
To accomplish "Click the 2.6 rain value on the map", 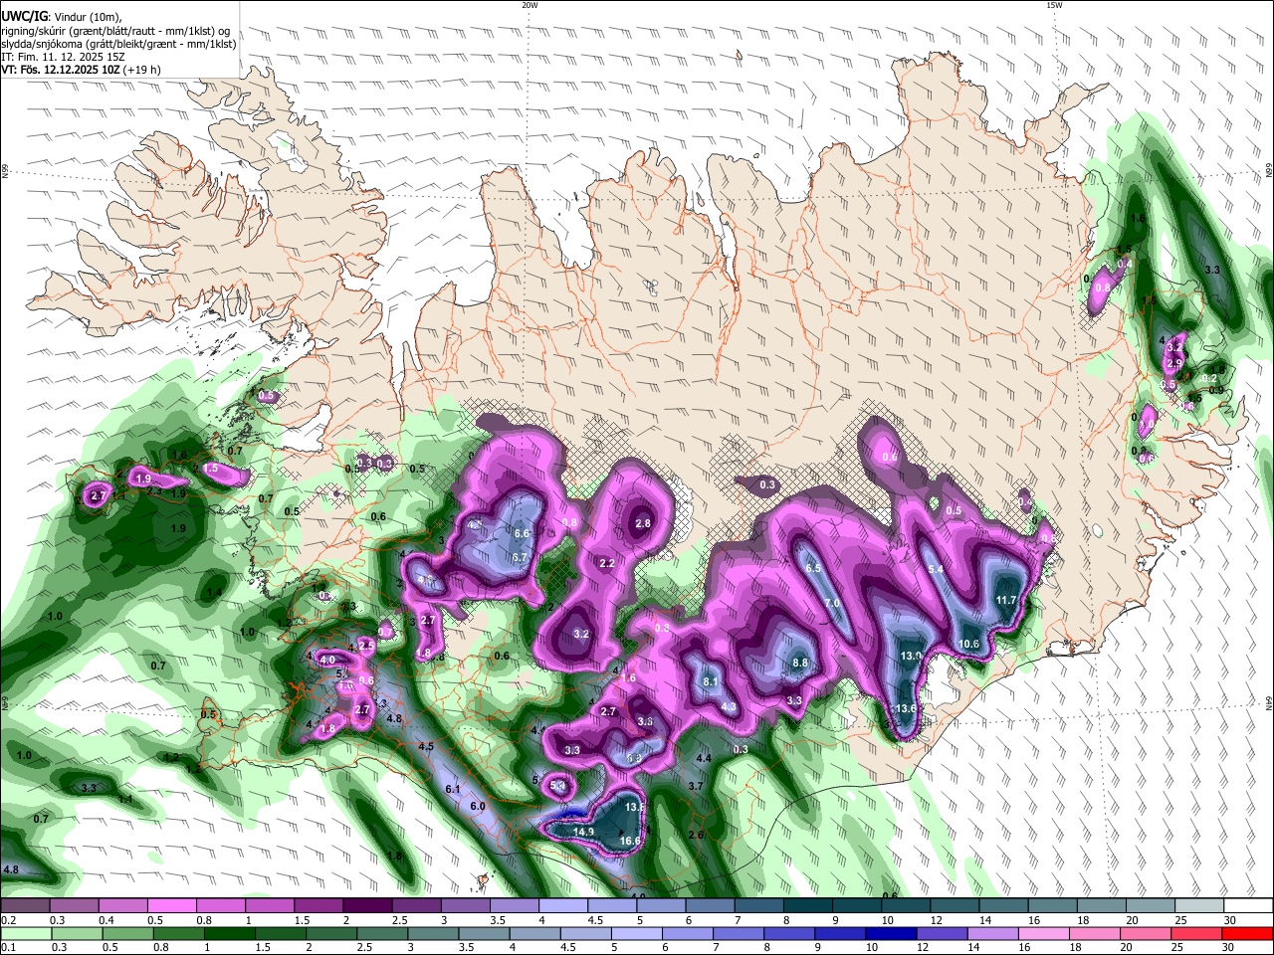I will 696,835.
